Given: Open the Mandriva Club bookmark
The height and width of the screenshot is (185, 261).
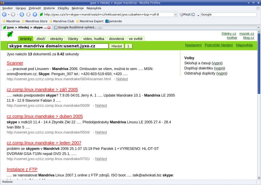Looking at the screenshot, I should (62, 21).
